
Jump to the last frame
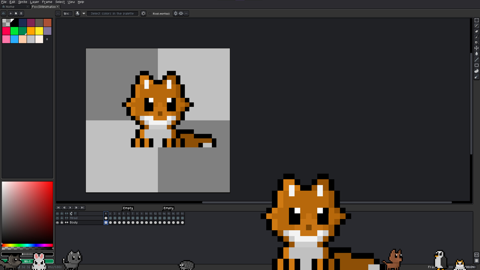(82, 207)
